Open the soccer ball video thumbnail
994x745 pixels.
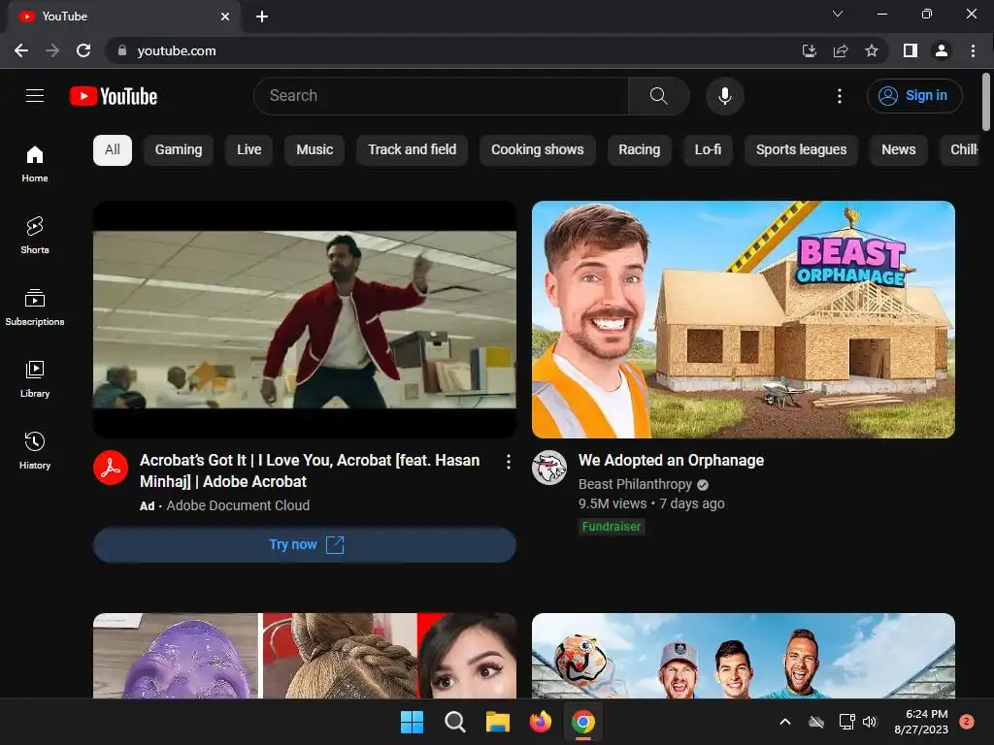[x=743, y=656]
